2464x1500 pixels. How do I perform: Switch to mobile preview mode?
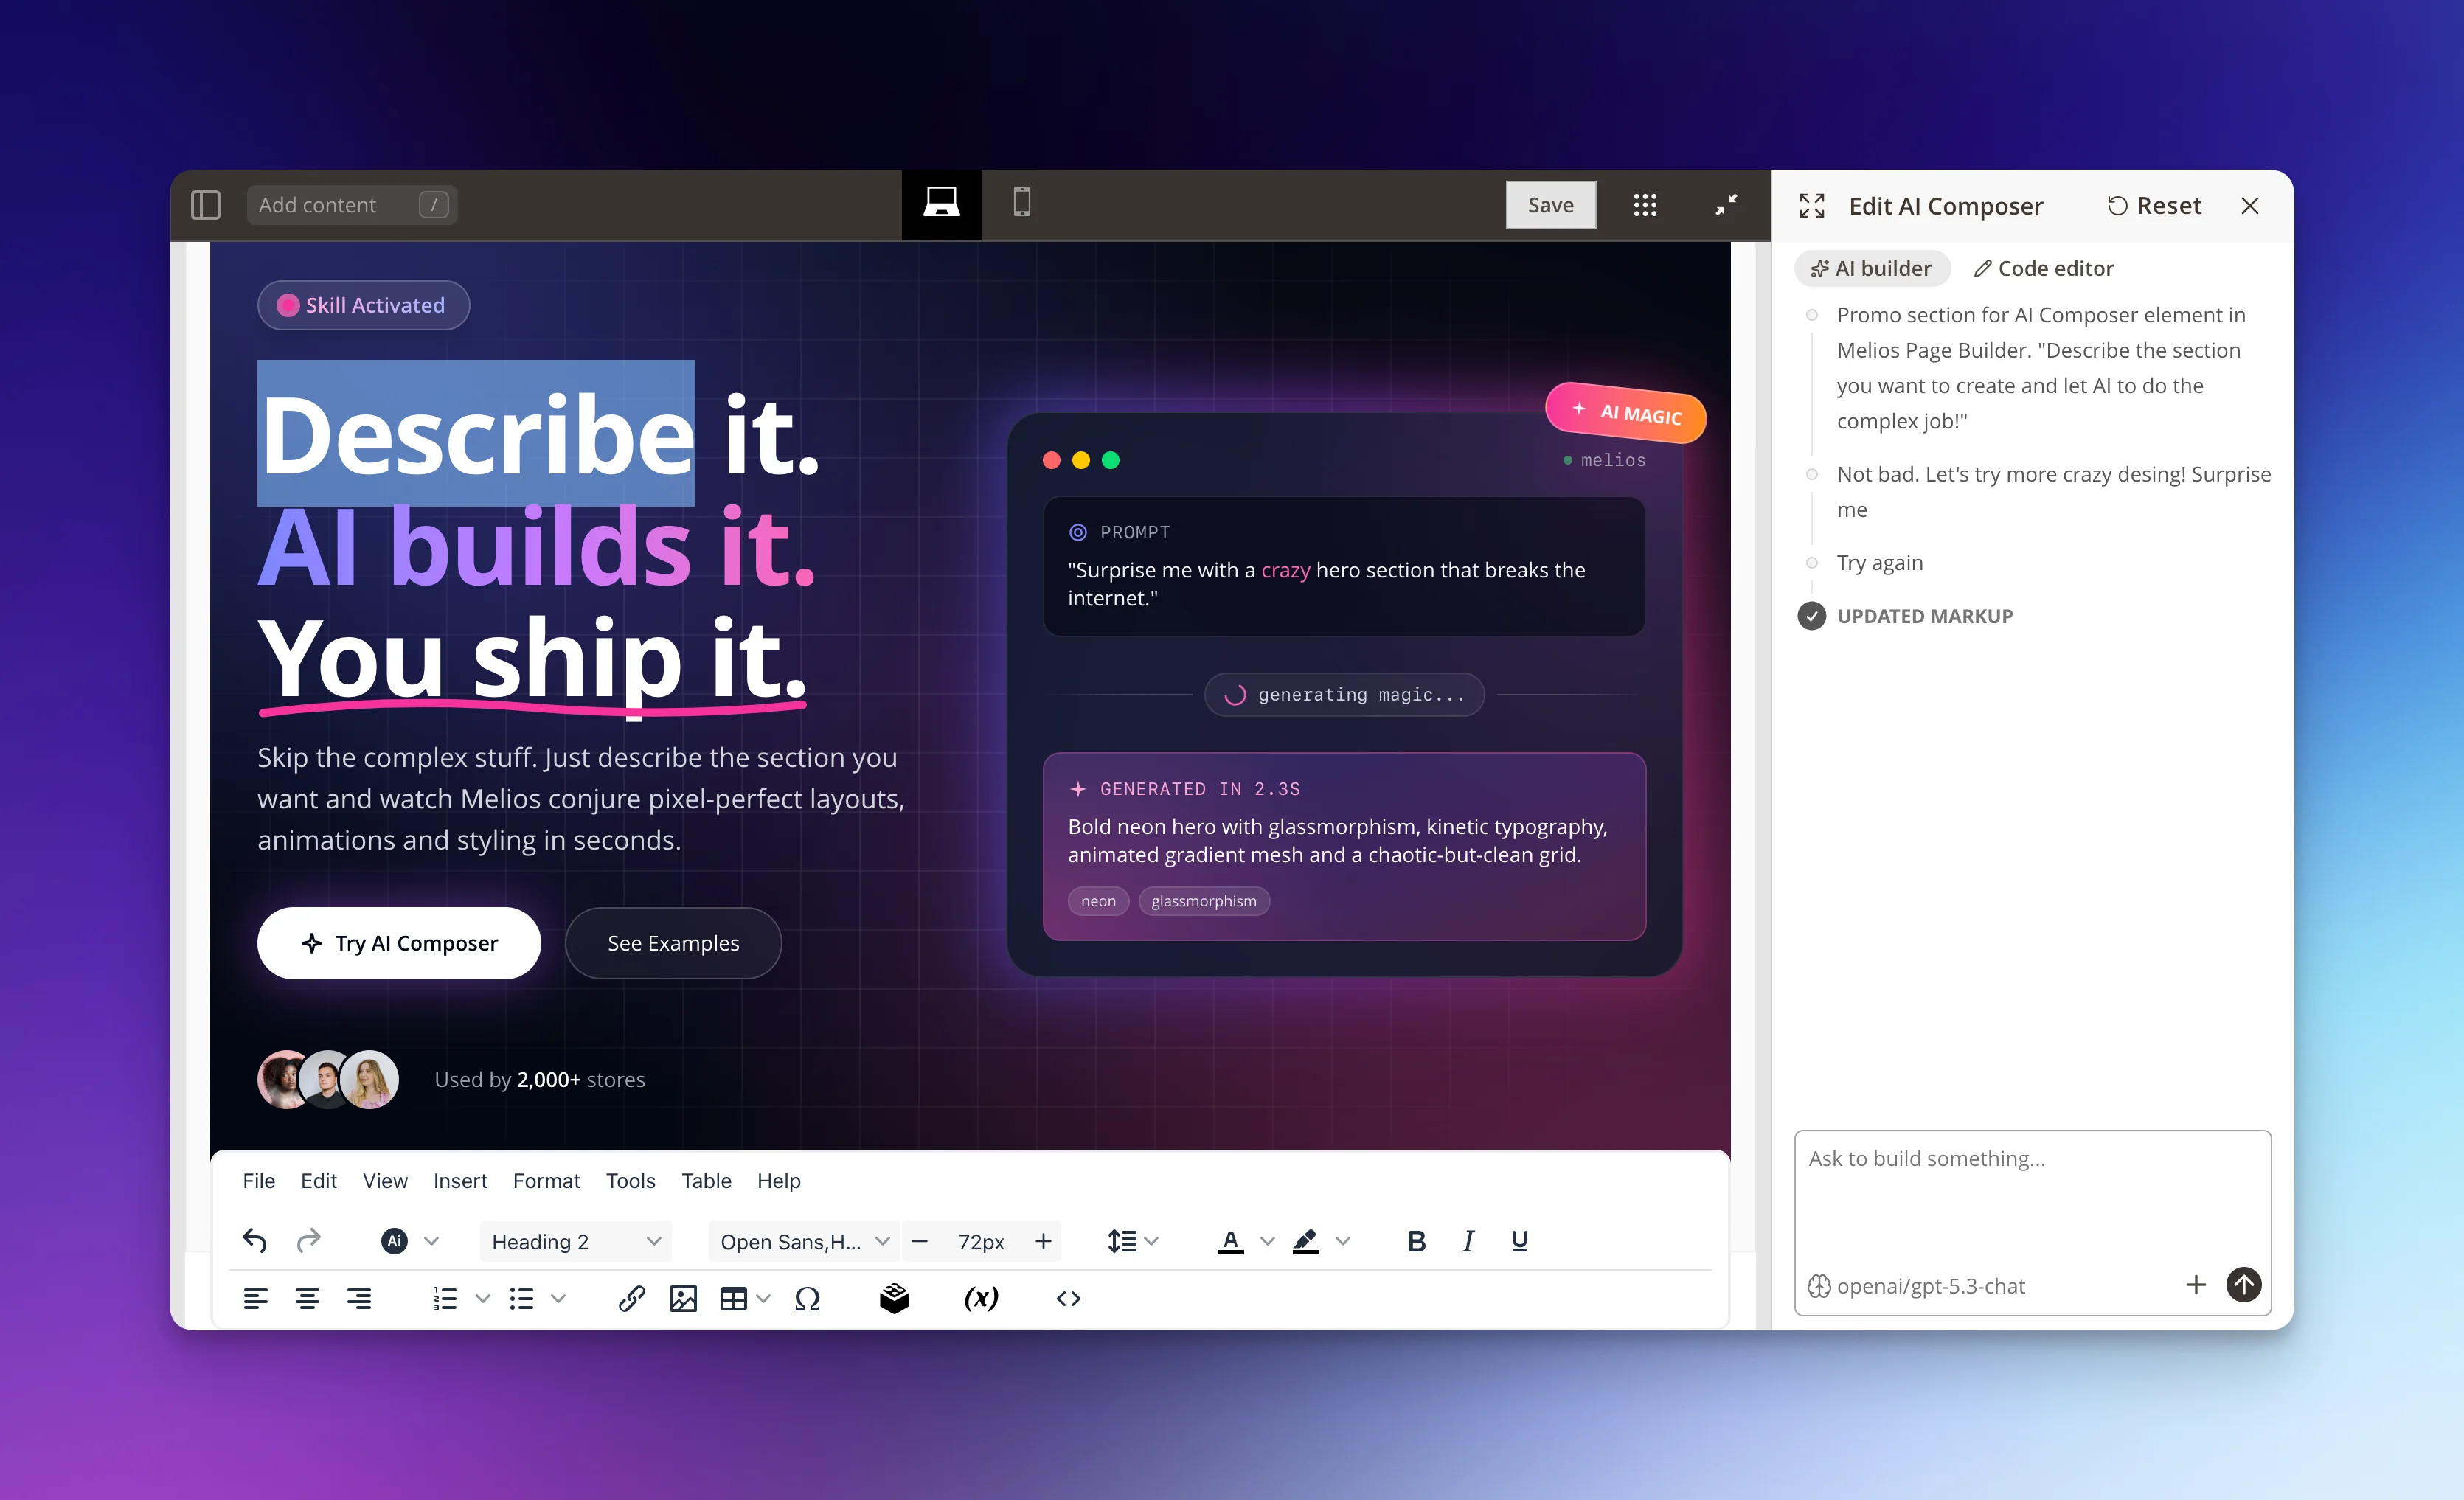point(1021,203)
